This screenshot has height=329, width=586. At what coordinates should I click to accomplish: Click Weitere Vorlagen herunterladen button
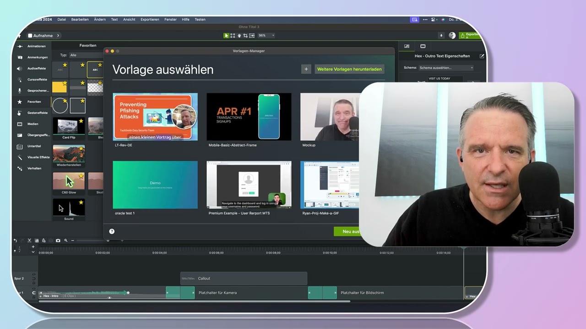tap(349, 69)
